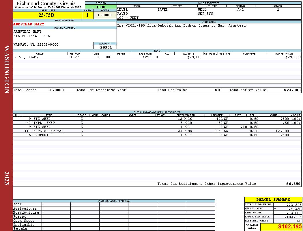
Task: Click land adj rate $23,000 cell
Action: coord(195,57)
